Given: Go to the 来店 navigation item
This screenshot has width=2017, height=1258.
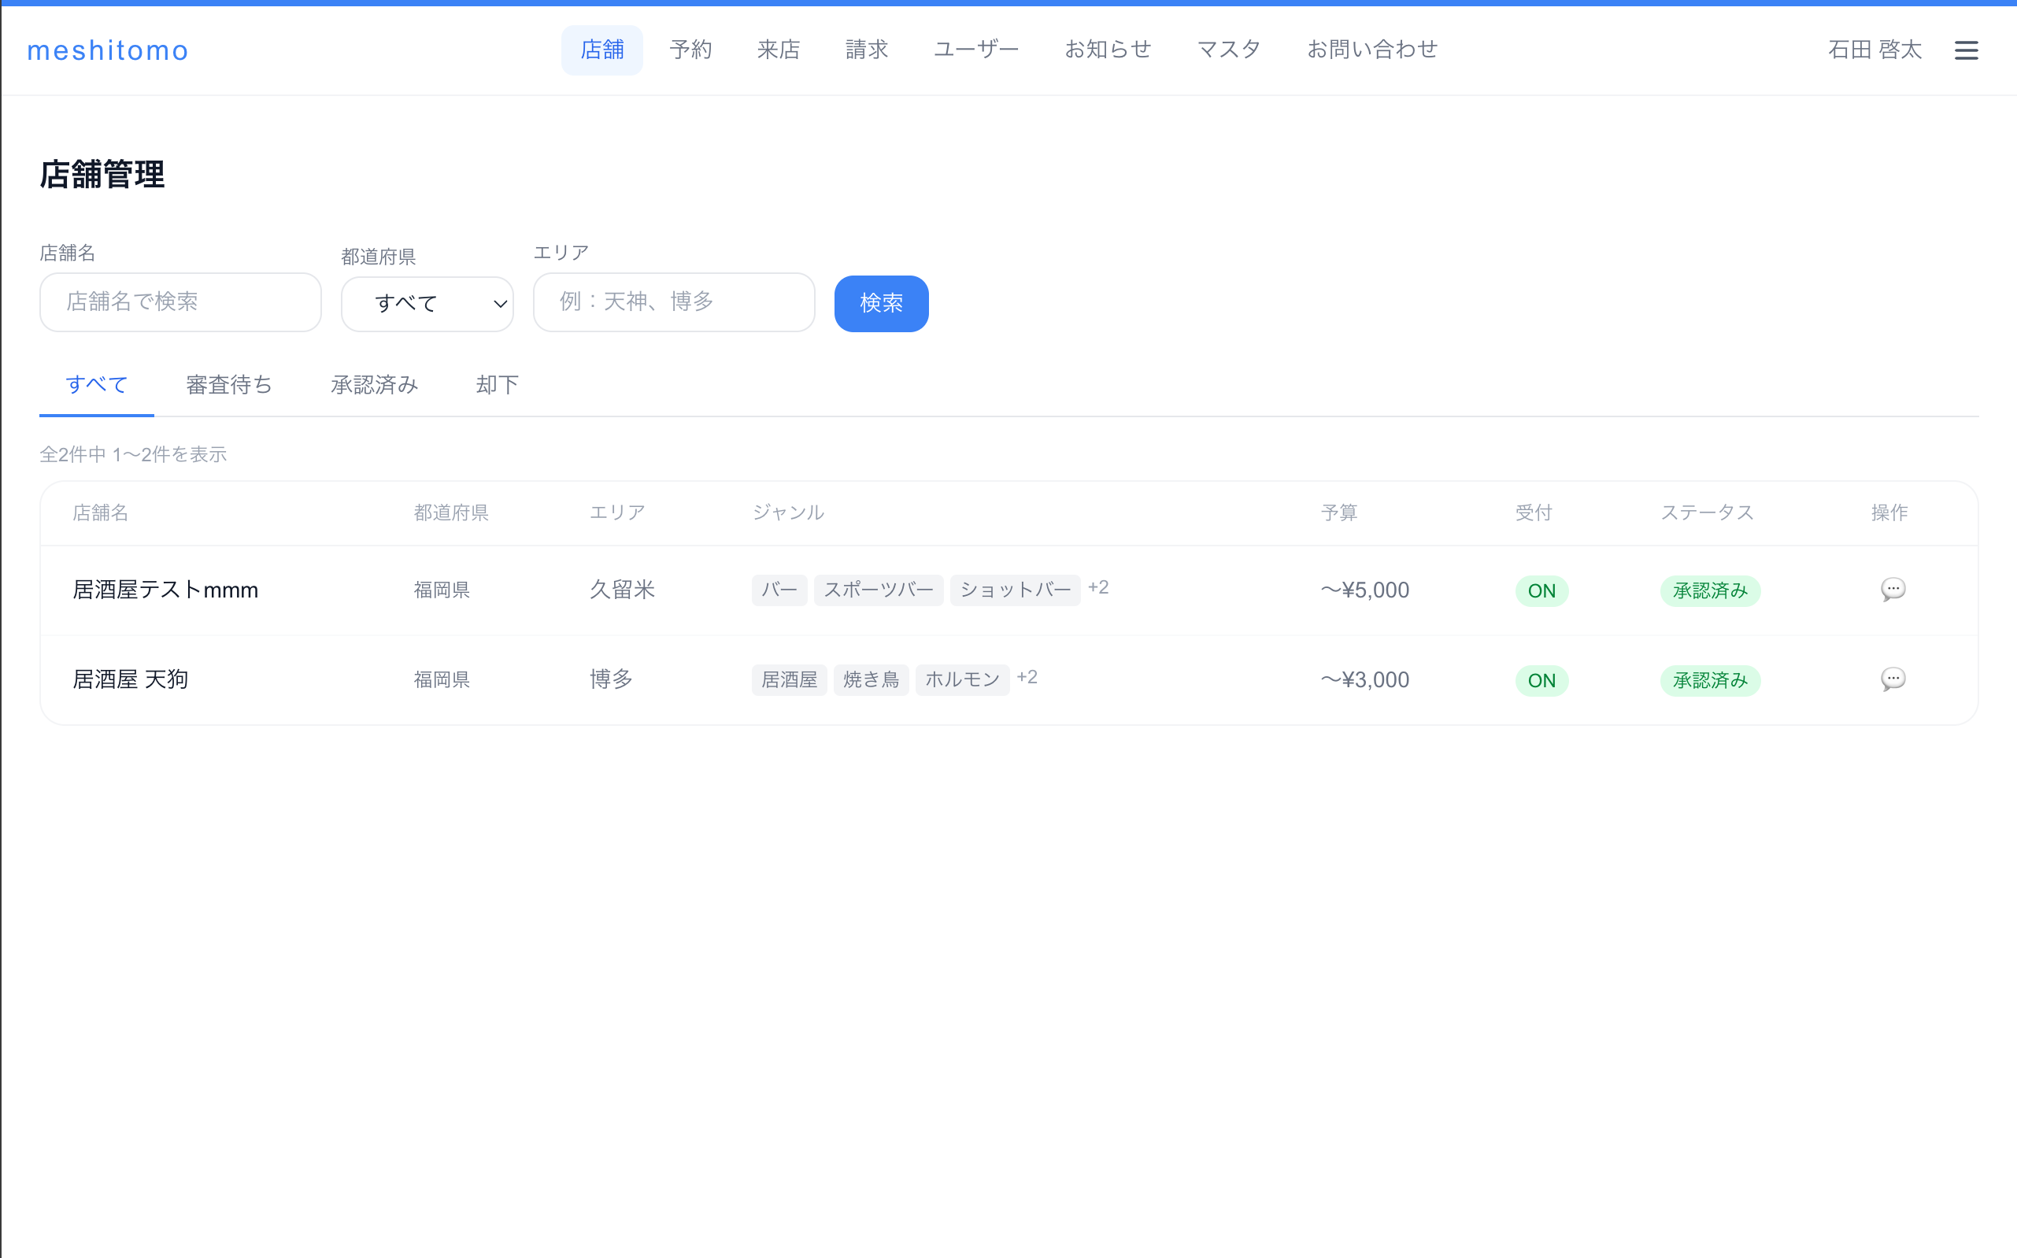Looking at the screenshot, I should point(778,50).
